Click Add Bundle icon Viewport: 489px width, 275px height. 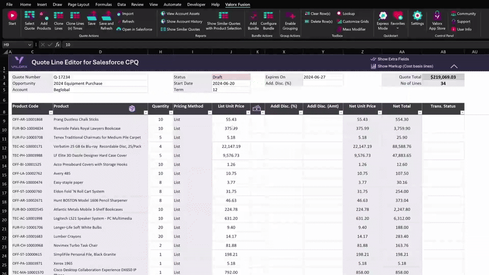[x=253, y=20]
